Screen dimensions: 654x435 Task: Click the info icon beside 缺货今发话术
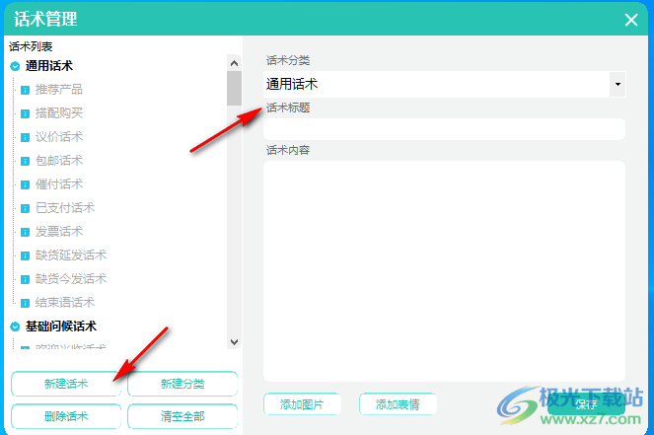pos(25,279)
